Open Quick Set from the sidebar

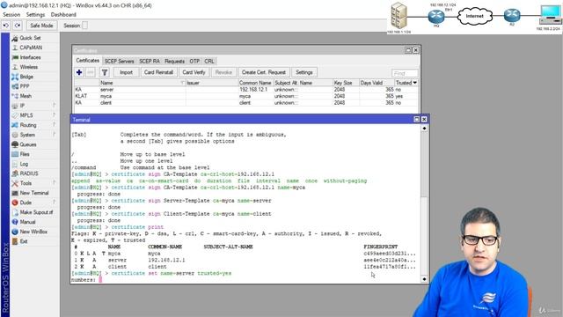coord(30,38)
